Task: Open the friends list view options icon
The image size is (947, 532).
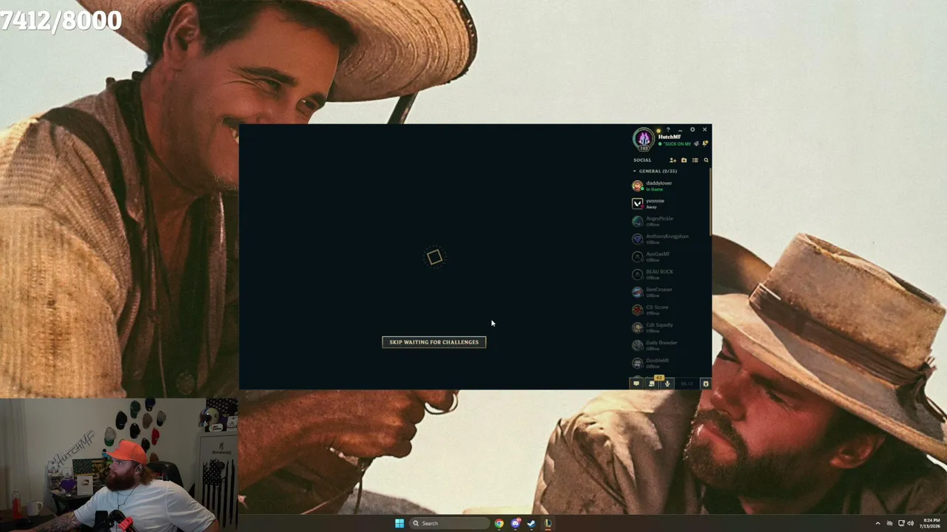Action: [x=695, y=160]
